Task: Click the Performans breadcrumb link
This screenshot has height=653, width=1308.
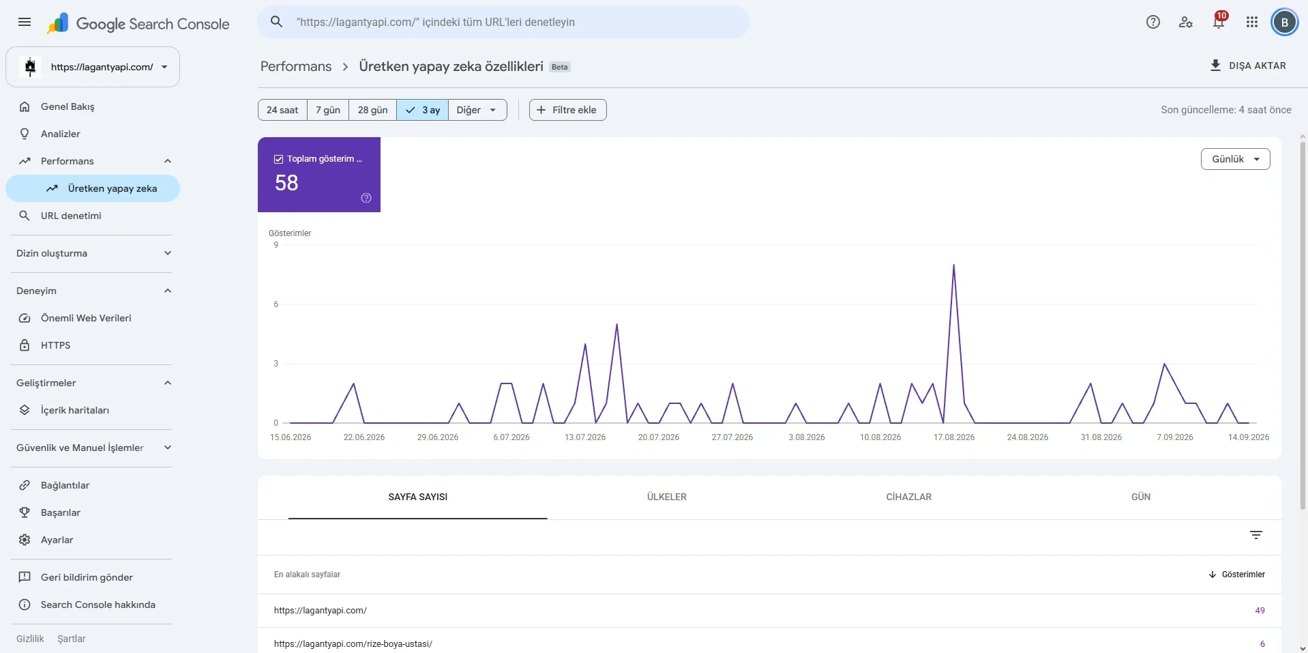Action: click(x=296, y=66)
